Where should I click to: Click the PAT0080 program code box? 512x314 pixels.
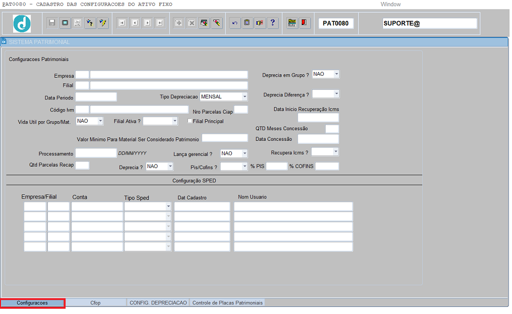[336, 23]
